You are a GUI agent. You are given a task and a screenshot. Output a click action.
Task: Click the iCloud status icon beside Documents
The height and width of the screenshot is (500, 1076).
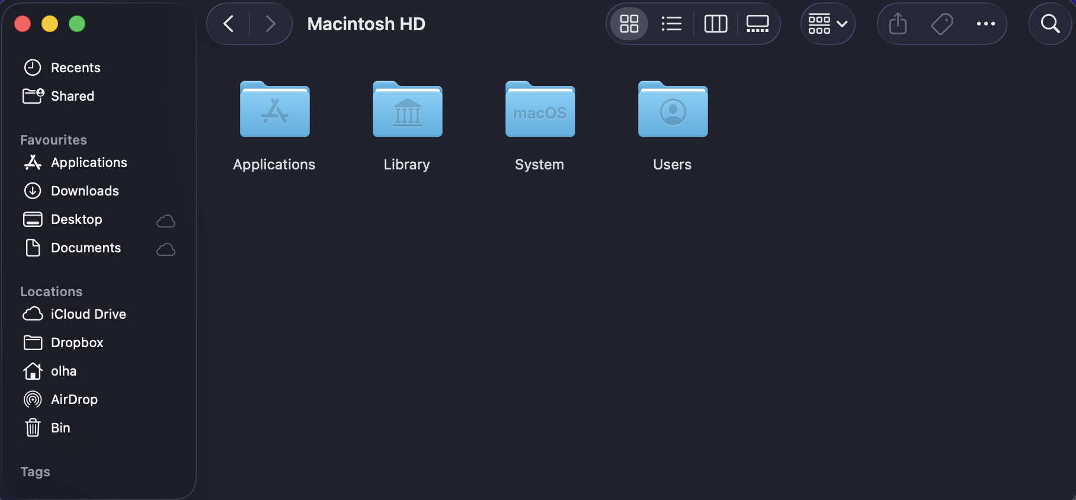coord(166,249)
